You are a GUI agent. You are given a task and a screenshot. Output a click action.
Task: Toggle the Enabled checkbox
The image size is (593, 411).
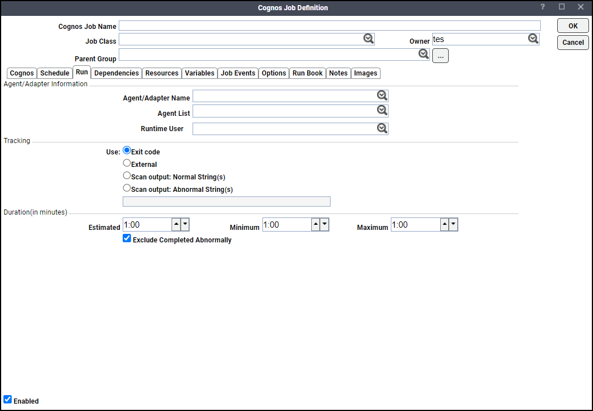(7, 399)
